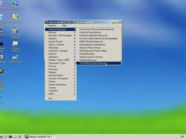Launch ComboFix (Malware Removal)
The height and width of the screenshot is (139, 186).
99,35
